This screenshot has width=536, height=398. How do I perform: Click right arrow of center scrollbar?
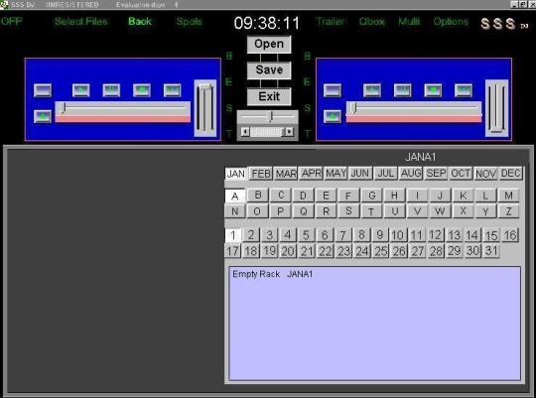[290, 132]
